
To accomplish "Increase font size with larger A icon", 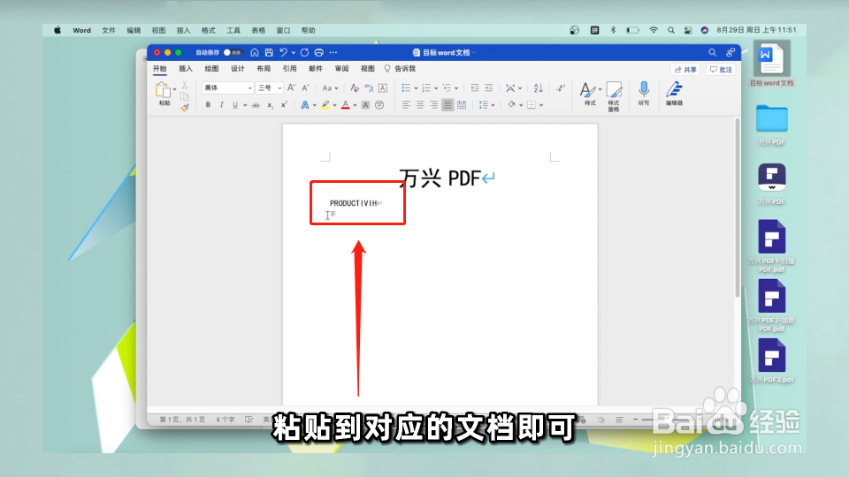I will click(x=291, y=87).
